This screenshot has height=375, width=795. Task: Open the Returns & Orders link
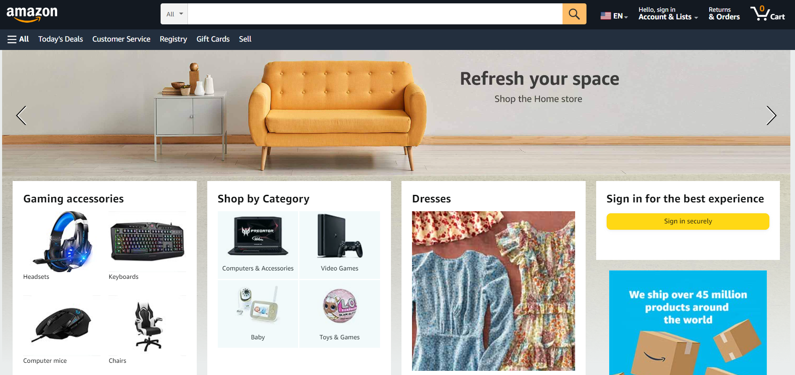(724, 13)
